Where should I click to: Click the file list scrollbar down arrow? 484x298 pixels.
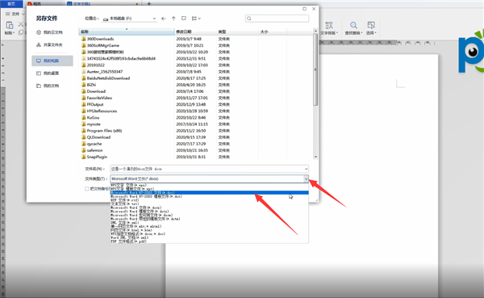pos(315,157)
